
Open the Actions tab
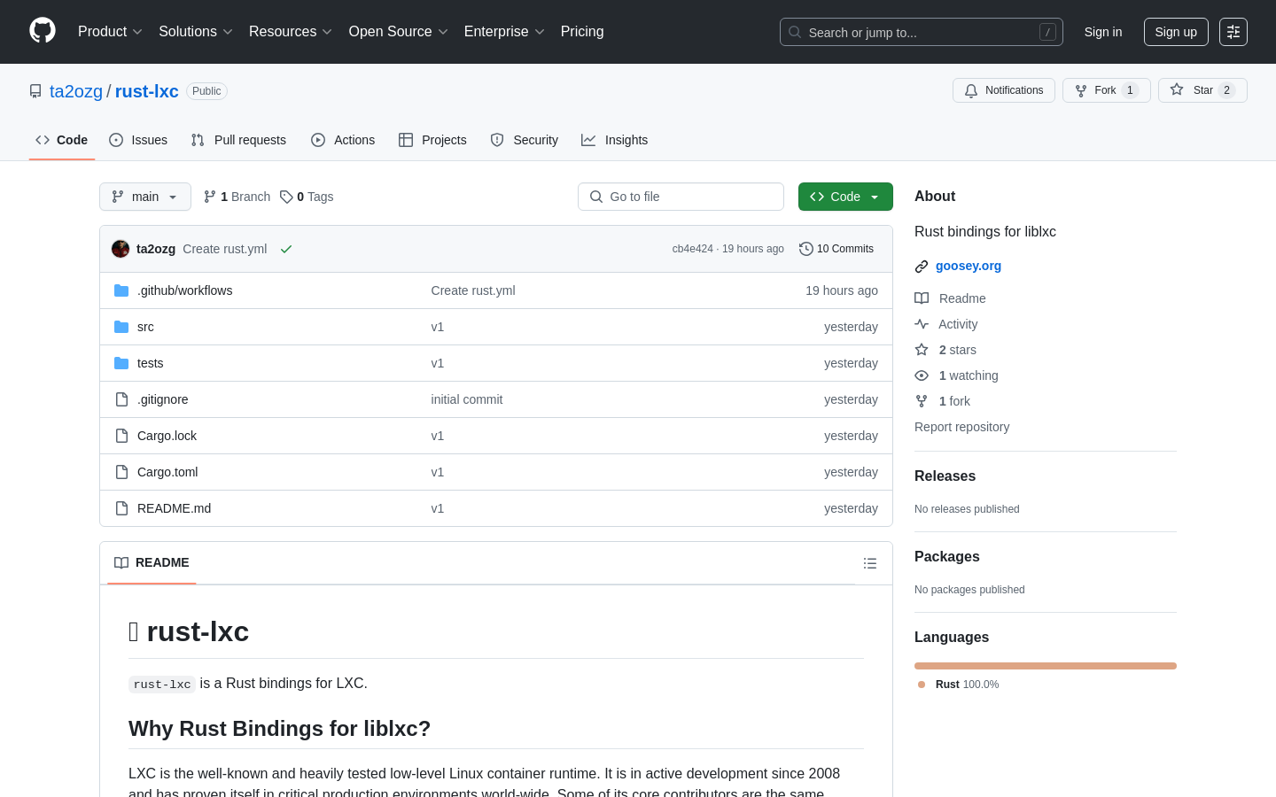pos(343,140)
